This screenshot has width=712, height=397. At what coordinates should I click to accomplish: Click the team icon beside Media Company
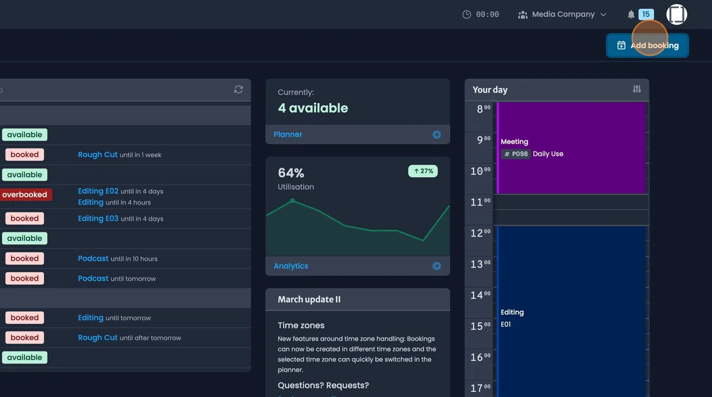pos(523,14)
